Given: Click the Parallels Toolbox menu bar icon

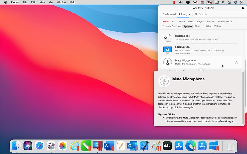Looking at the screenshot, I should (x=209, y=2).
